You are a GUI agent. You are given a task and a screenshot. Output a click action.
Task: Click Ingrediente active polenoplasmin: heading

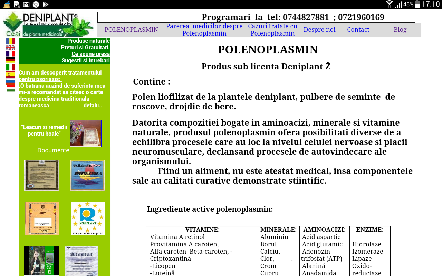pyautogui.click(x=210, y=209)
